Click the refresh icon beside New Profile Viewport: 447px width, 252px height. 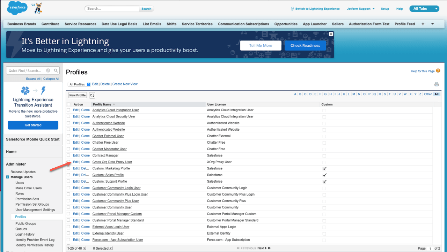(92, 95)
